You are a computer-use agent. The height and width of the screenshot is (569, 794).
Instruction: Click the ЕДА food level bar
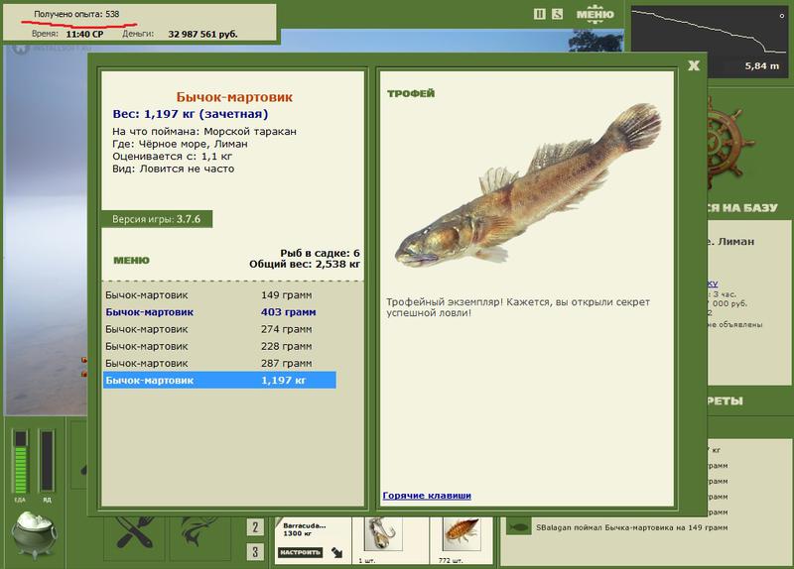tap(20, 461)
